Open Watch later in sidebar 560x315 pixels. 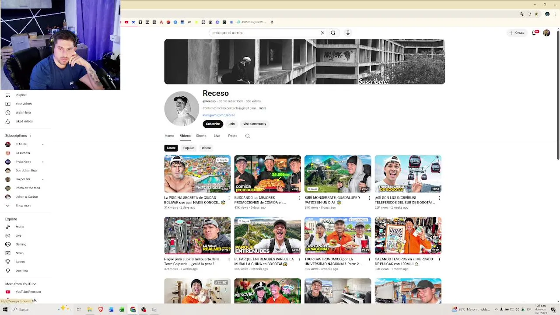[23, 112]
